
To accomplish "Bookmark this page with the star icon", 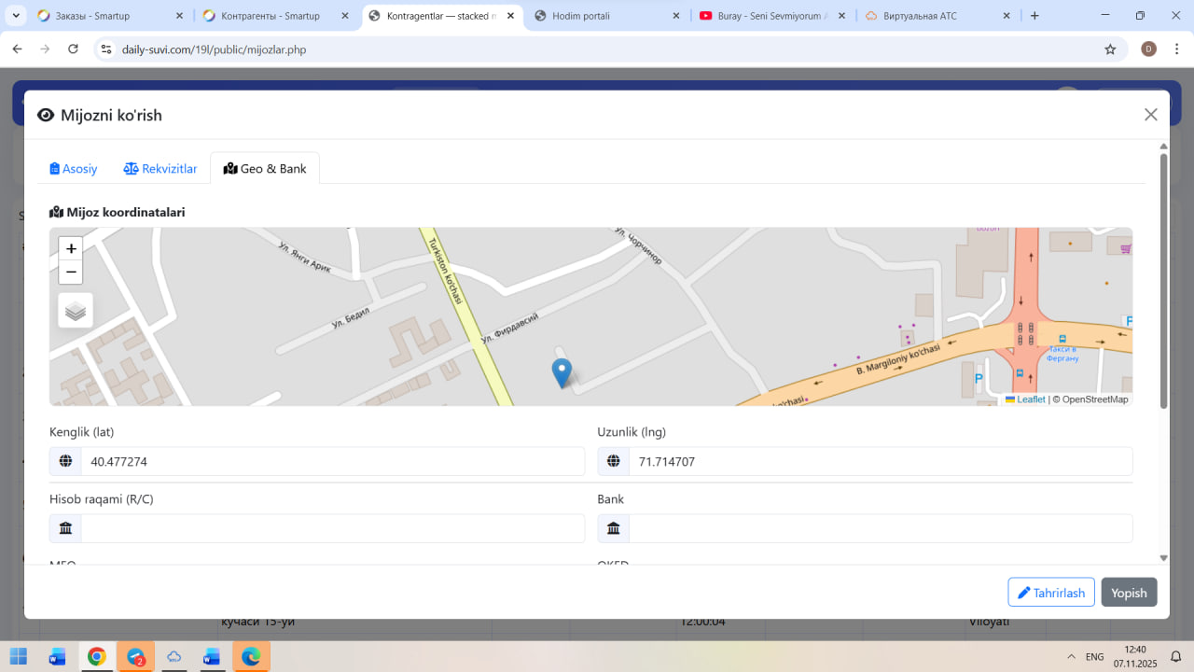I will (1110, 49).
